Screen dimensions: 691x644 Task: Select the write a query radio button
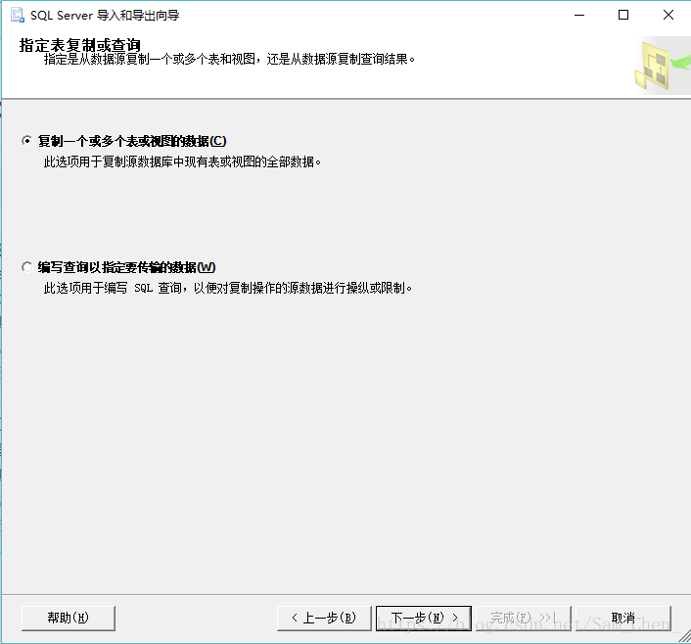click(x=26, y=267)
